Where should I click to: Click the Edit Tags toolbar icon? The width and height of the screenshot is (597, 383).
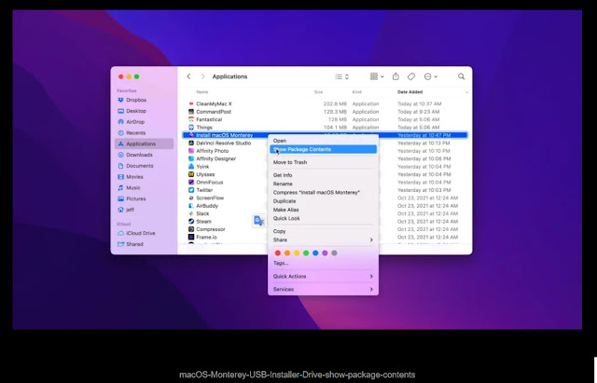tap(410, 76)
